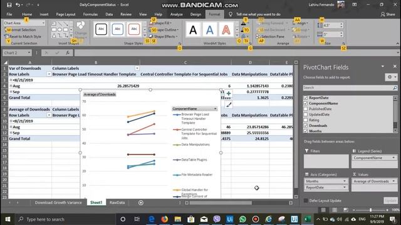401x225 pixels.
Task: Open the Design tab
Action: point(195,14)
